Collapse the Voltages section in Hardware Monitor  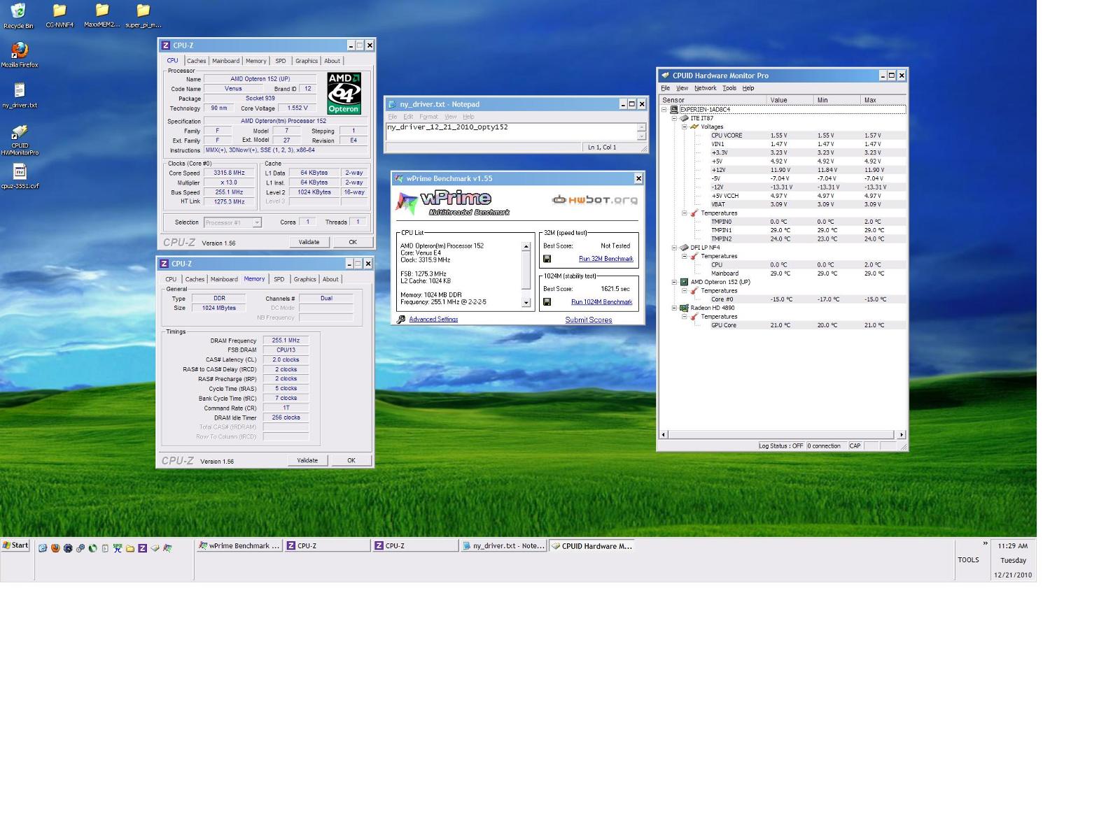pyautogui.click(x=685, y=127)
